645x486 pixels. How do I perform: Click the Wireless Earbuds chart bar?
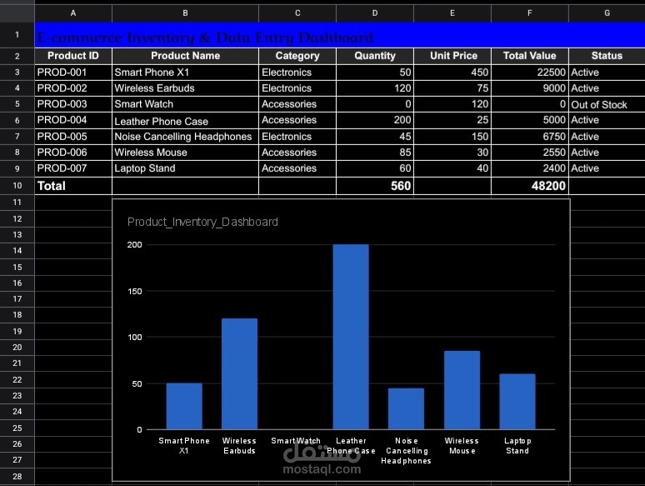pyautogui.click(x=239, y=373)
